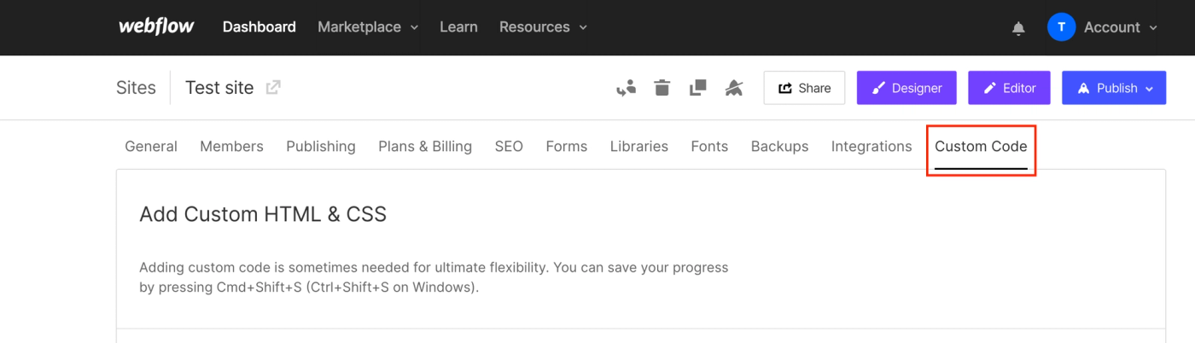The image size is (1195, 343).
Task: Open Test site external link icon
Action: point(273,87)
